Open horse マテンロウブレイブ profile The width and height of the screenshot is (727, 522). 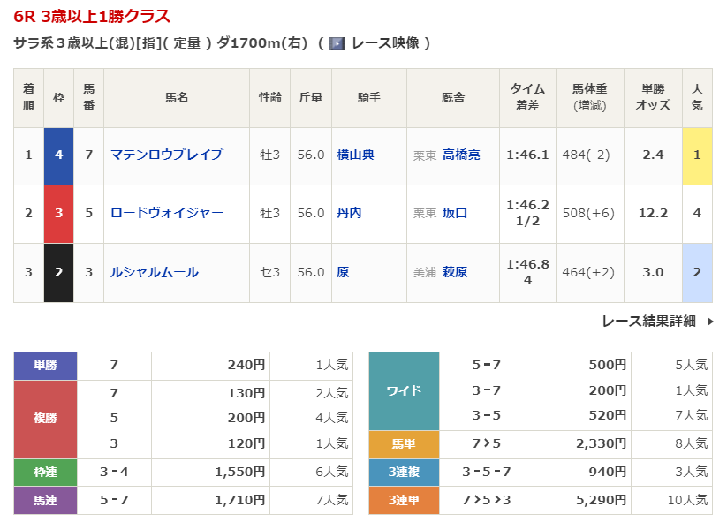(x=166, y=155)
